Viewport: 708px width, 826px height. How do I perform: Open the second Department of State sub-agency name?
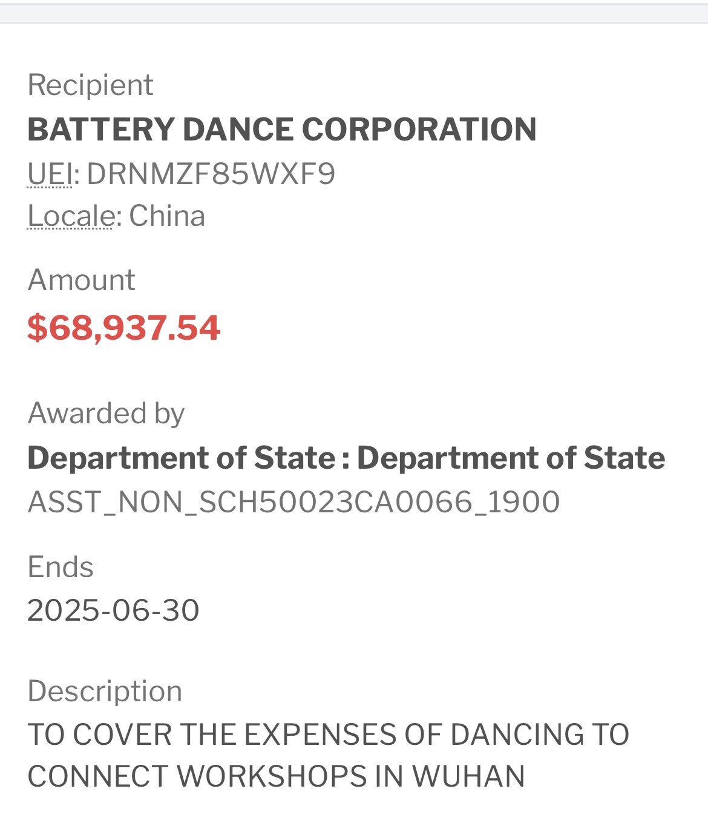[x=511, y=458]
